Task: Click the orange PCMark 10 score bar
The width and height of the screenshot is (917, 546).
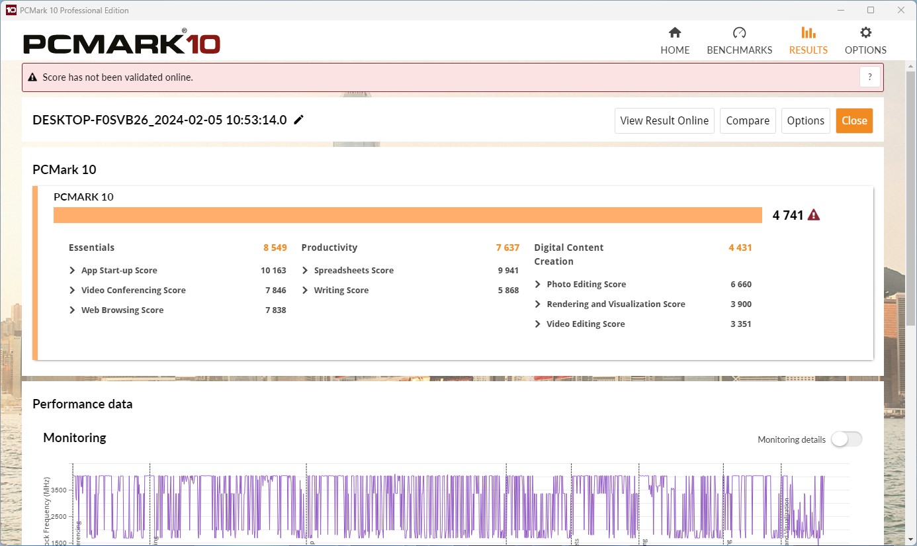Action: pyautogui.click(x=408, y=215)
